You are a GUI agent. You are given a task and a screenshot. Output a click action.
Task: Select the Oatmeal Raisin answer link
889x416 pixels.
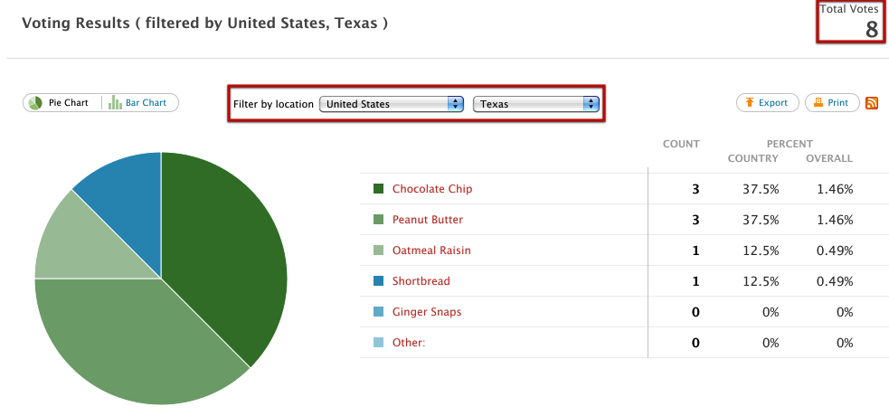coord(431,251)
